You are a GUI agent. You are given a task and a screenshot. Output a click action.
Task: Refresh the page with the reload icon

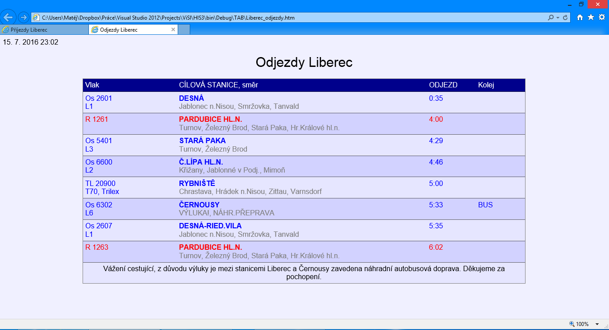point(565,17)
